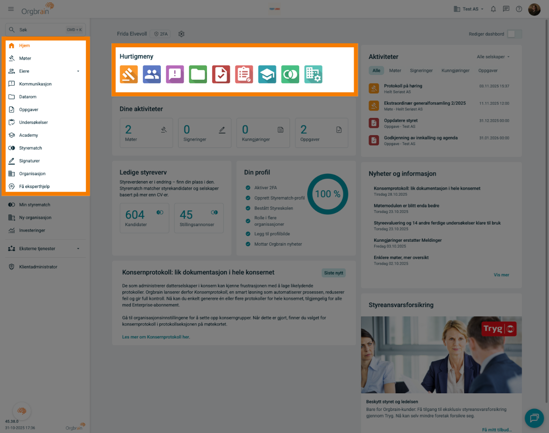Open Signaturer in the sidebar
This screenshot has height=433, width=549.
point(46,161)
